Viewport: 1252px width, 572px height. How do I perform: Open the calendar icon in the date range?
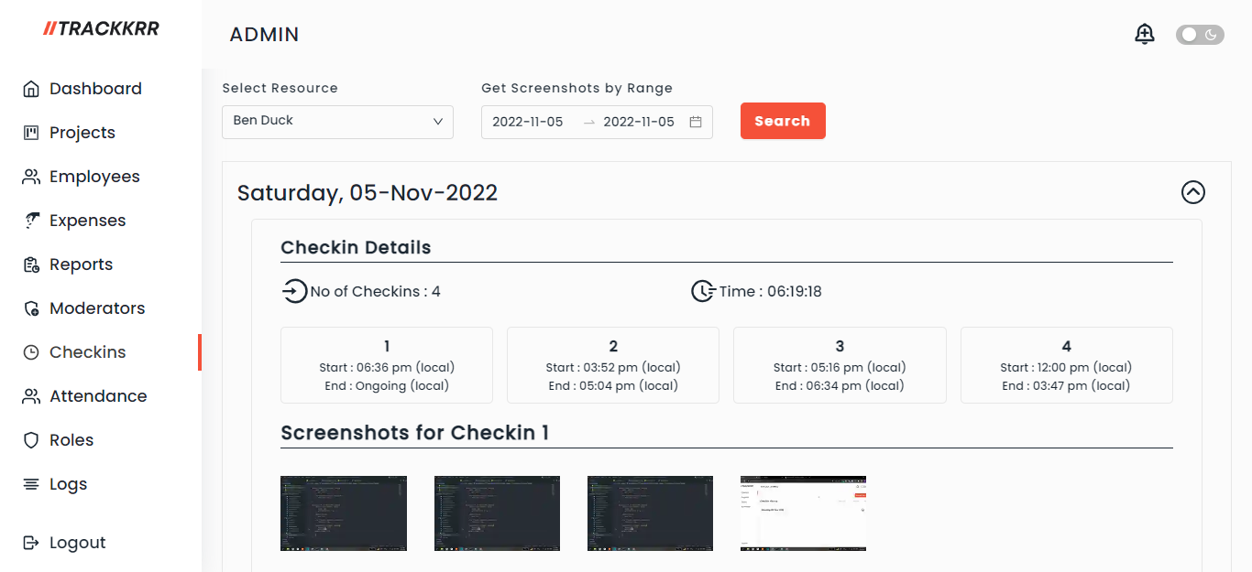click(x=696, y=122)
